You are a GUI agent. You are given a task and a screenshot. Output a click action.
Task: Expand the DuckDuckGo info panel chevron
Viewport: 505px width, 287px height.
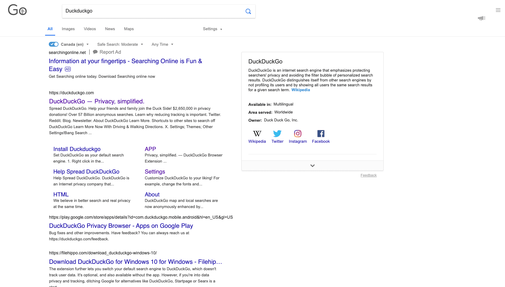click(312, 166)
